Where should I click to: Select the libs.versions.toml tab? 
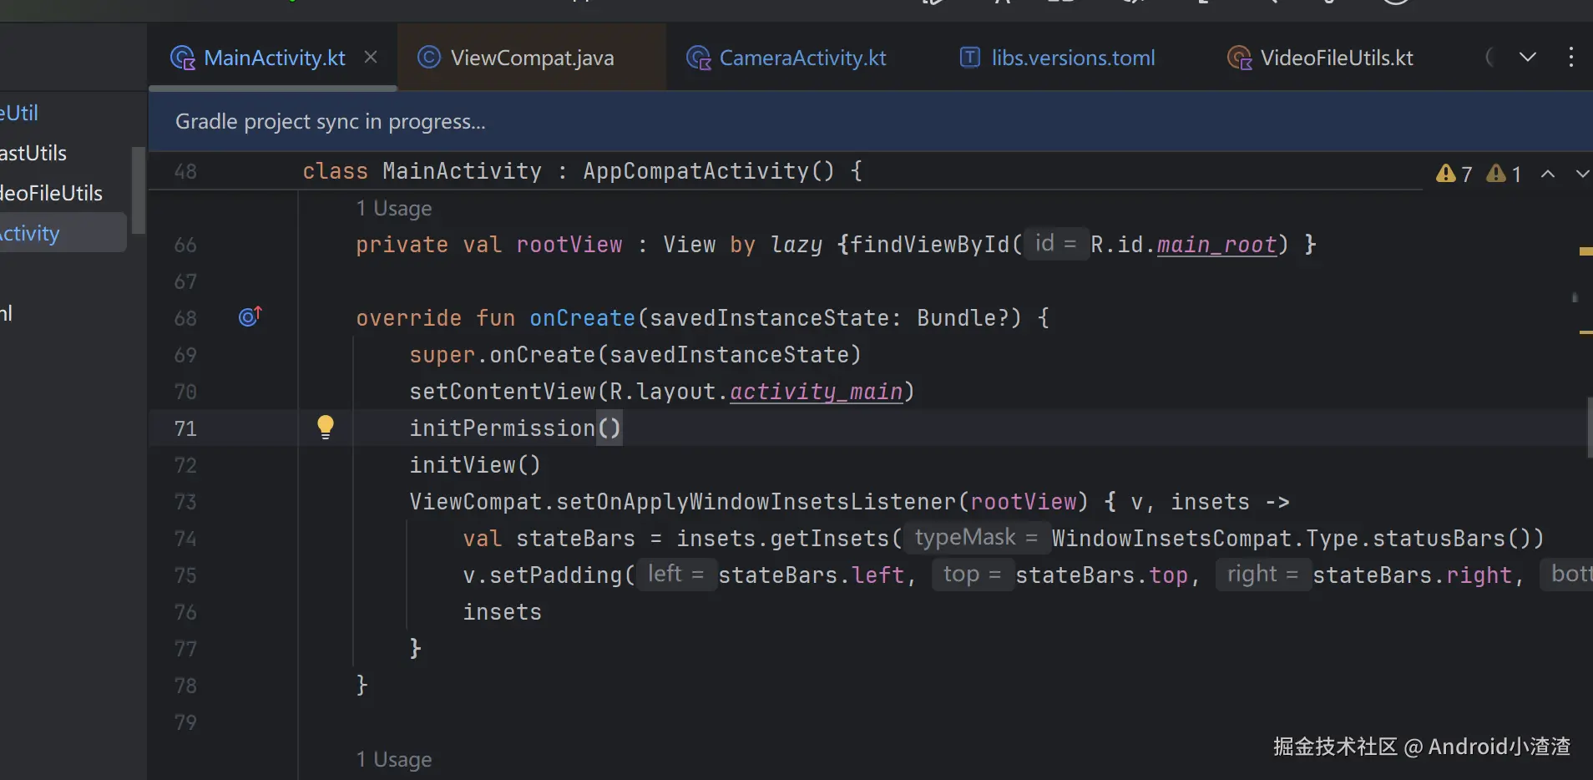(x=1072, y=58)
